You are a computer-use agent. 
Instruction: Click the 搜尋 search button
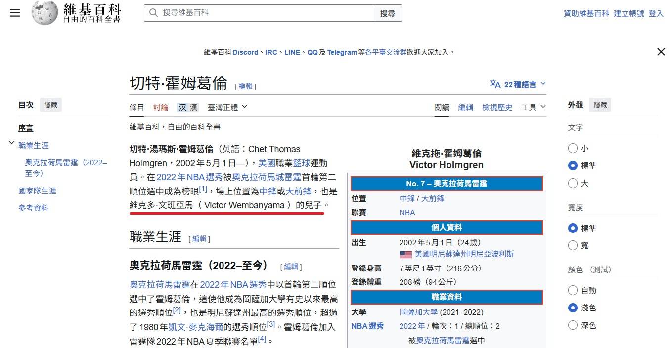(x=388, y=13)
